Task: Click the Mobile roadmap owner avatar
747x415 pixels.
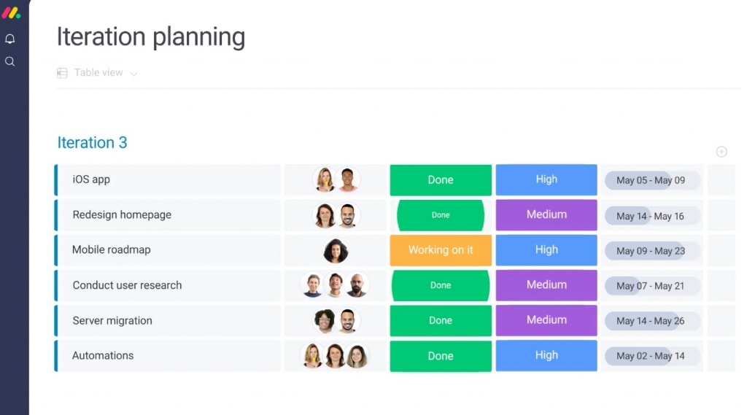Action: point(336,251)
